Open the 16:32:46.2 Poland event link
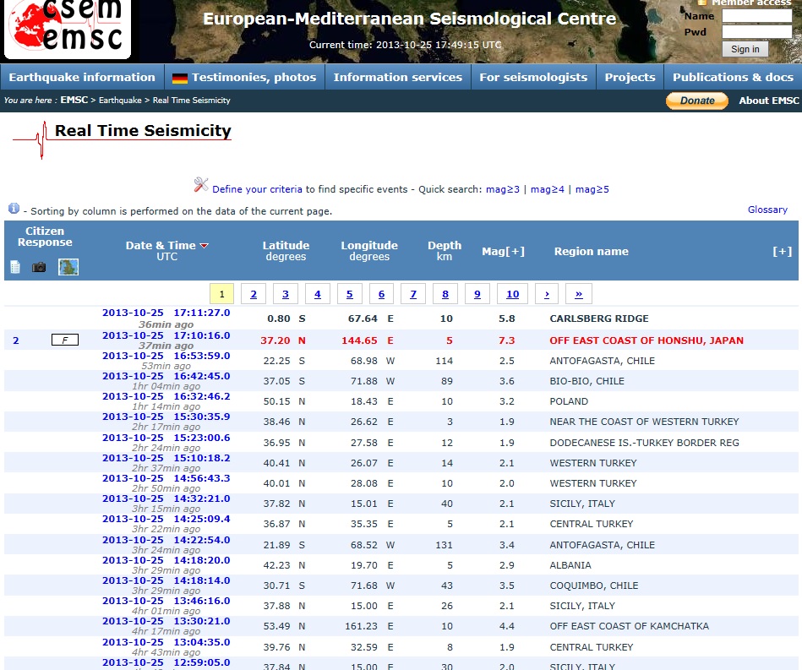Viewport: 802px width, 670px height. tap(166, 396)
